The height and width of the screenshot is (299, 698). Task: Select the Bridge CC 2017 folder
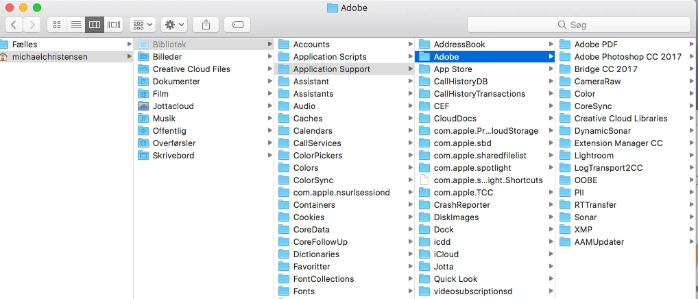tap(627, 69)
